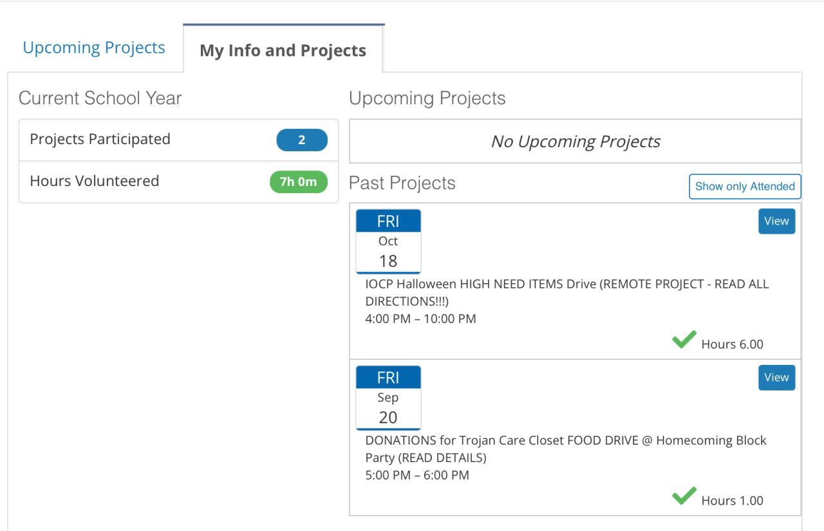This screenshot has height=531, width=824.
Task: Click the Current School Year heading
Action: 100,98
